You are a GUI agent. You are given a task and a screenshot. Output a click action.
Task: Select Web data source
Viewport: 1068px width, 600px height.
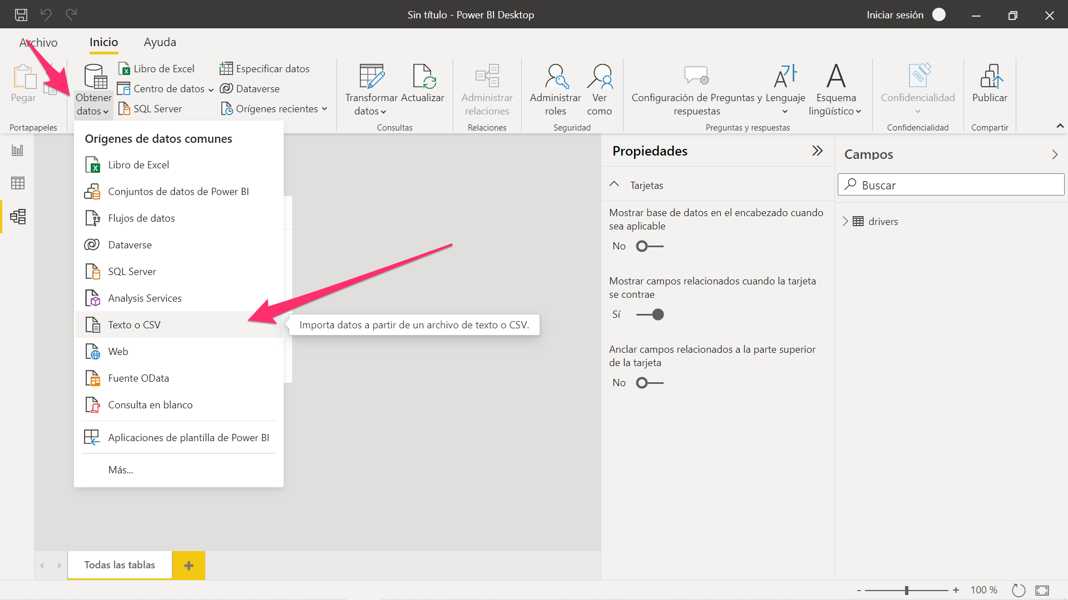(179, 352)
